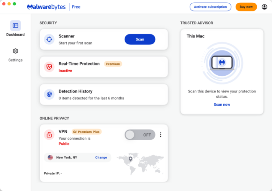Open the Settings gear icon
This screenshot has width=272, height=191.
(x=15, y=51)
